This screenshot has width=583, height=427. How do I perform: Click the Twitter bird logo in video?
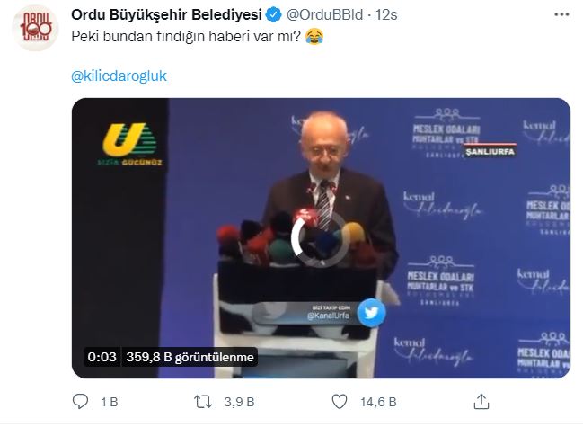(371, 313)
